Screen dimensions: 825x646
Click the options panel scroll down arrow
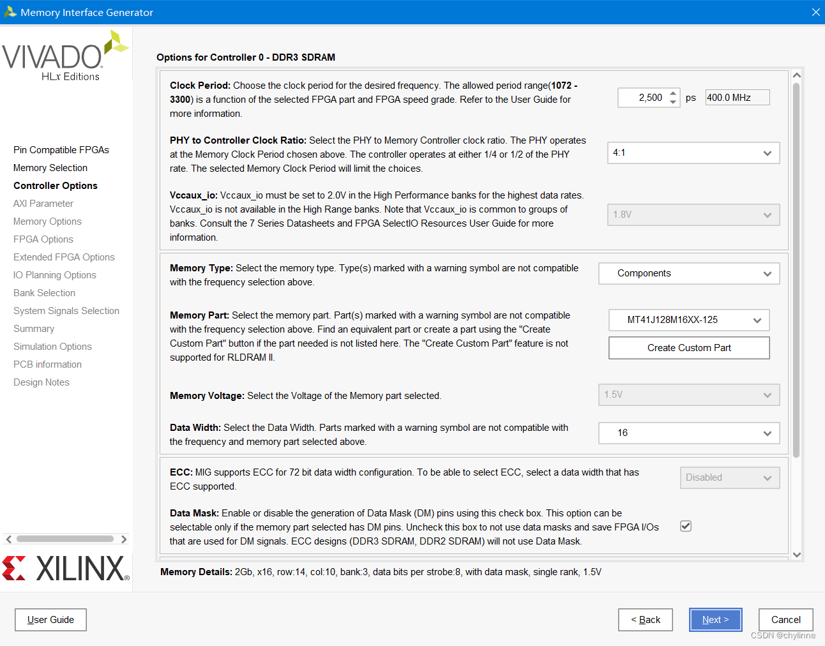(796, 555)
